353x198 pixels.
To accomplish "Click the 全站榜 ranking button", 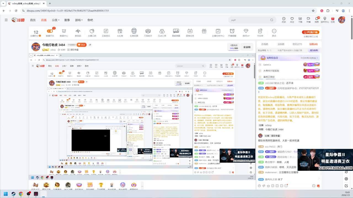I will 247,47.
